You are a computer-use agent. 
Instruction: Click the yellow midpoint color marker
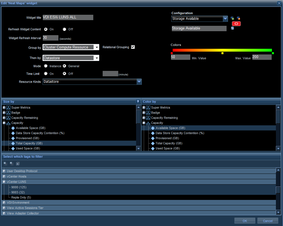tap(222, 53)
